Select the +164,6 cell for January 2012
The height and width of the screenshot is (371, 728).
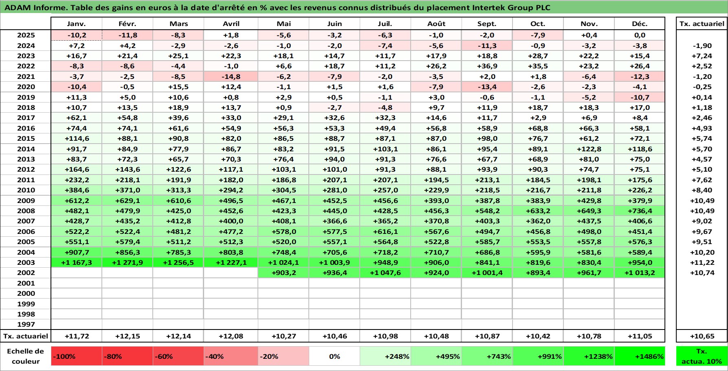[76, 169]
